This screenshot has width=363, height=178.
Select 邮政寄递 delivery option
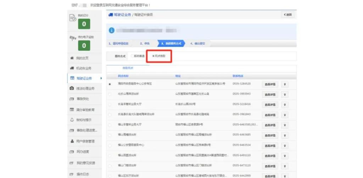click(133, 56)
